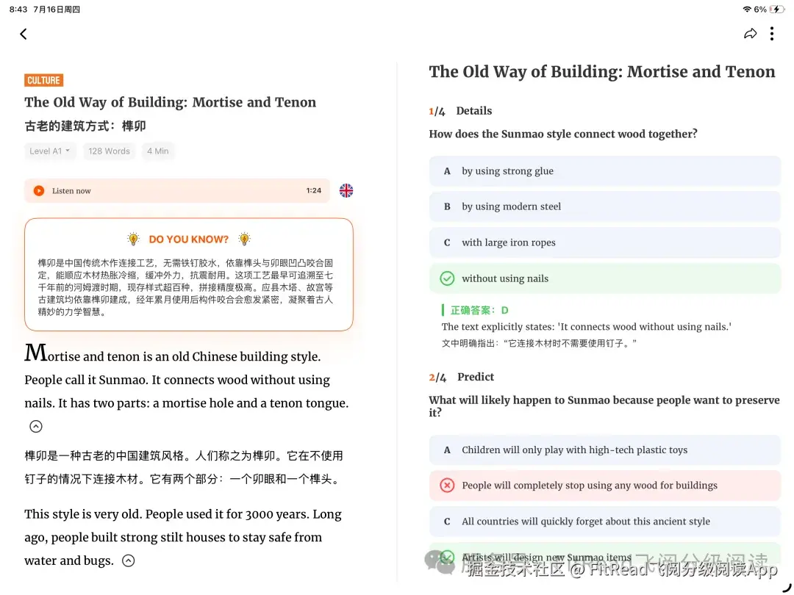Viewport: 794px width, 595px height.
Task: Tap the '4 Min' reading time chip
Action: [158, 151]
